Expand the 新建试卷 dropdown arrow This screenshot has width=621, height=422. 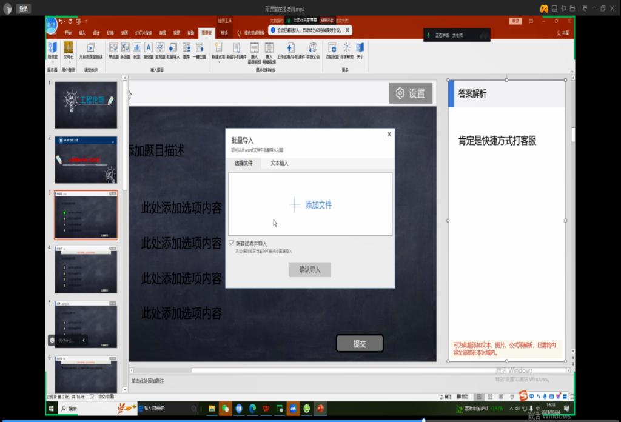click(218, 62)
